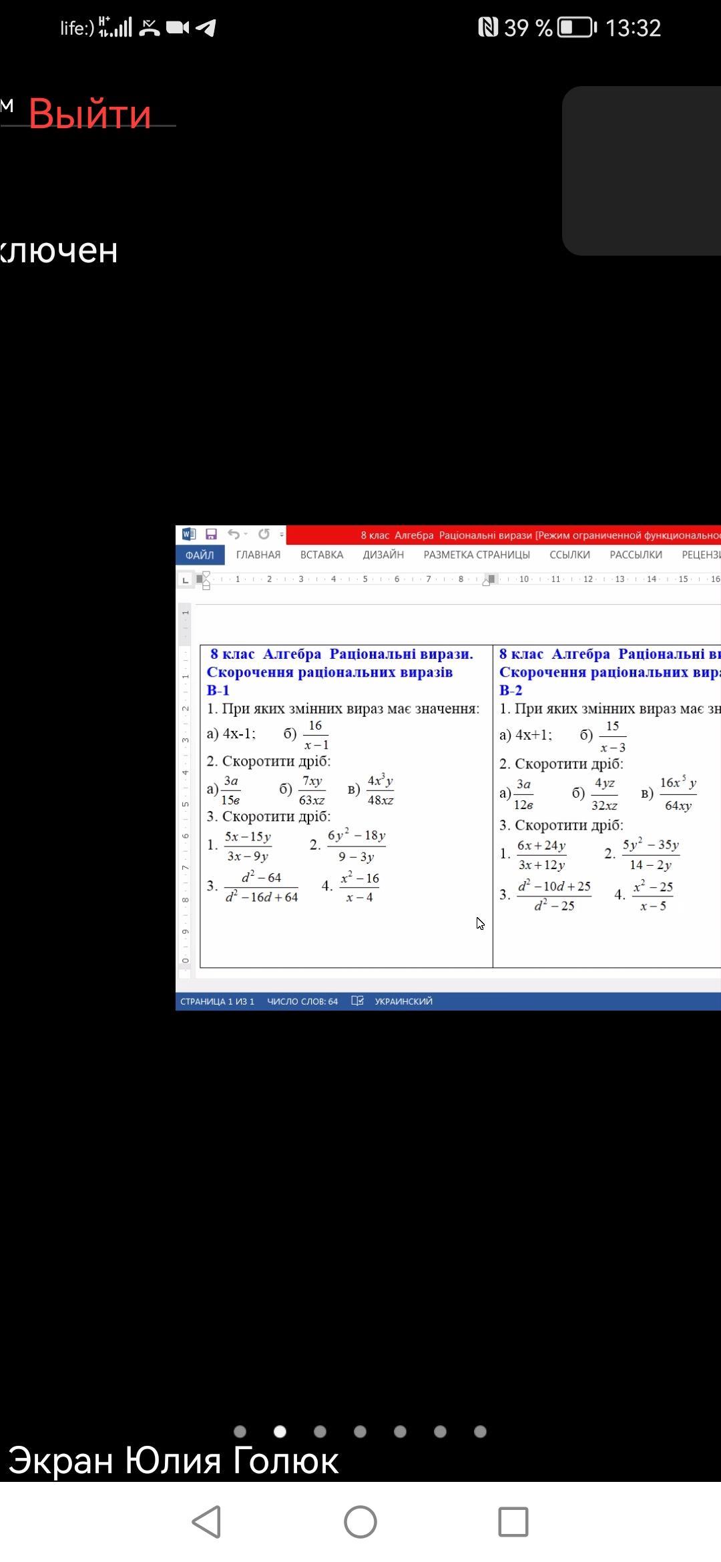The width and height of the screenshot is (721, 1562).
Task: Click the fraction x²−16 over x−4
Action: pyautogui.click(x=360, y=887)
